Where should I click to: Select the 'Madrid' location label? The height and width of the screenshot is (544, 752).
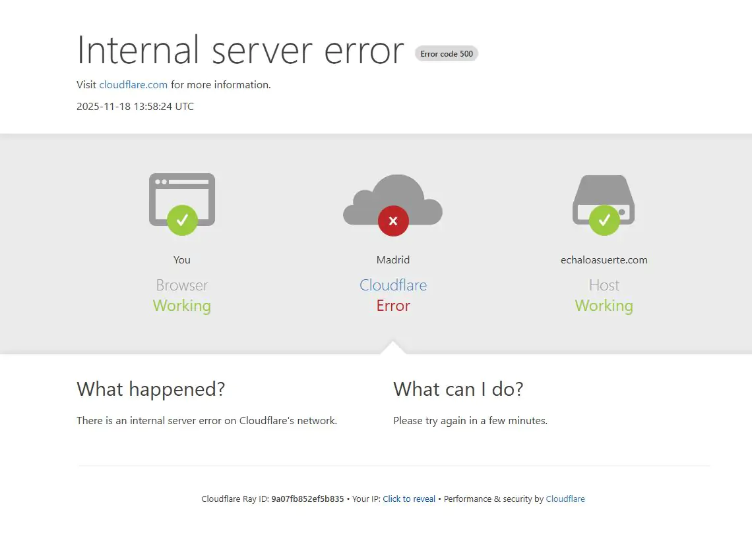393,259
